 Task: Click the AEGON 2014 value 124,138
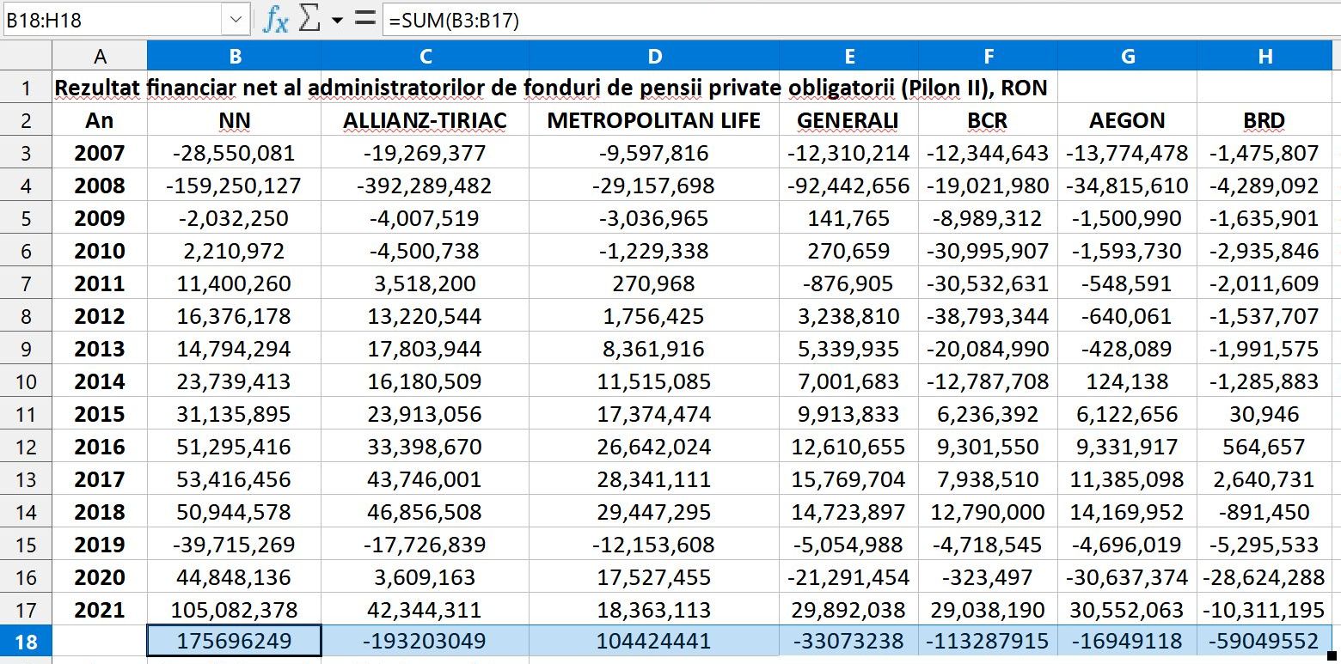point(1127,381)
